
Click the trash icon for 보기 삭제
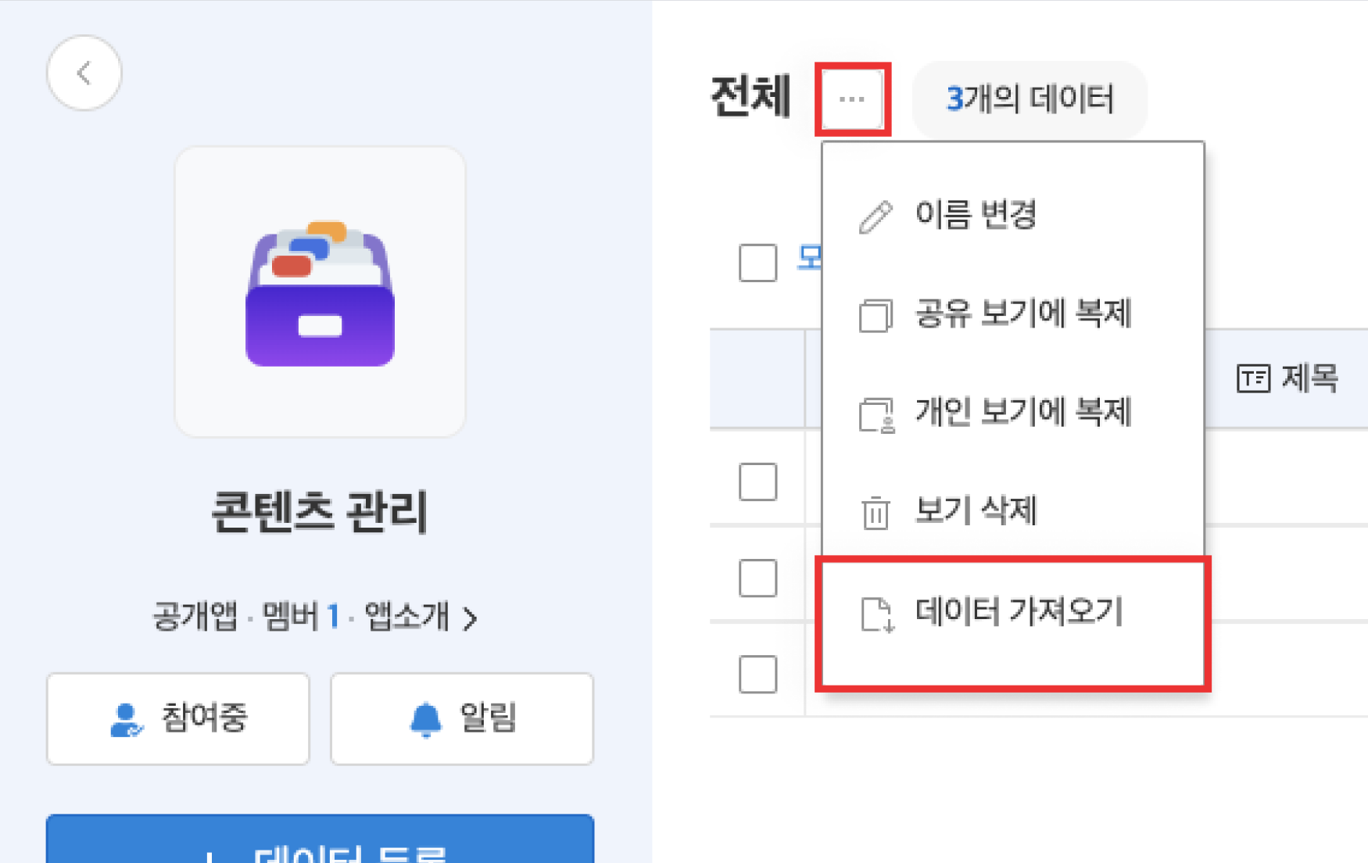(x=876, y=513)
